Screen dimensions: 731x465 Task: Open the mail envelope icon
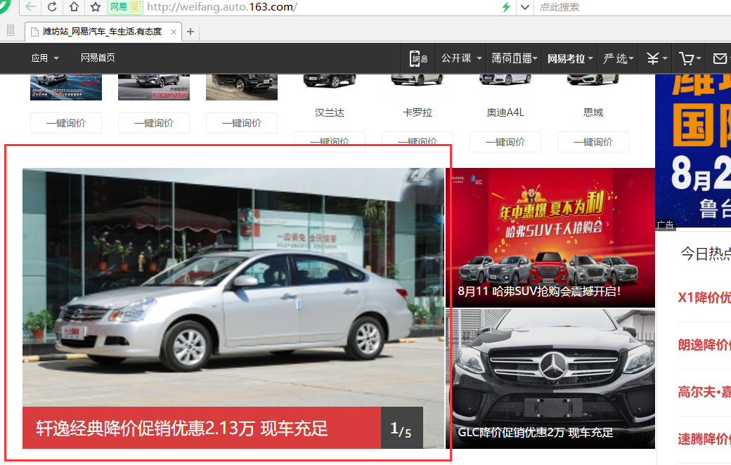click(x=720, y=58)
